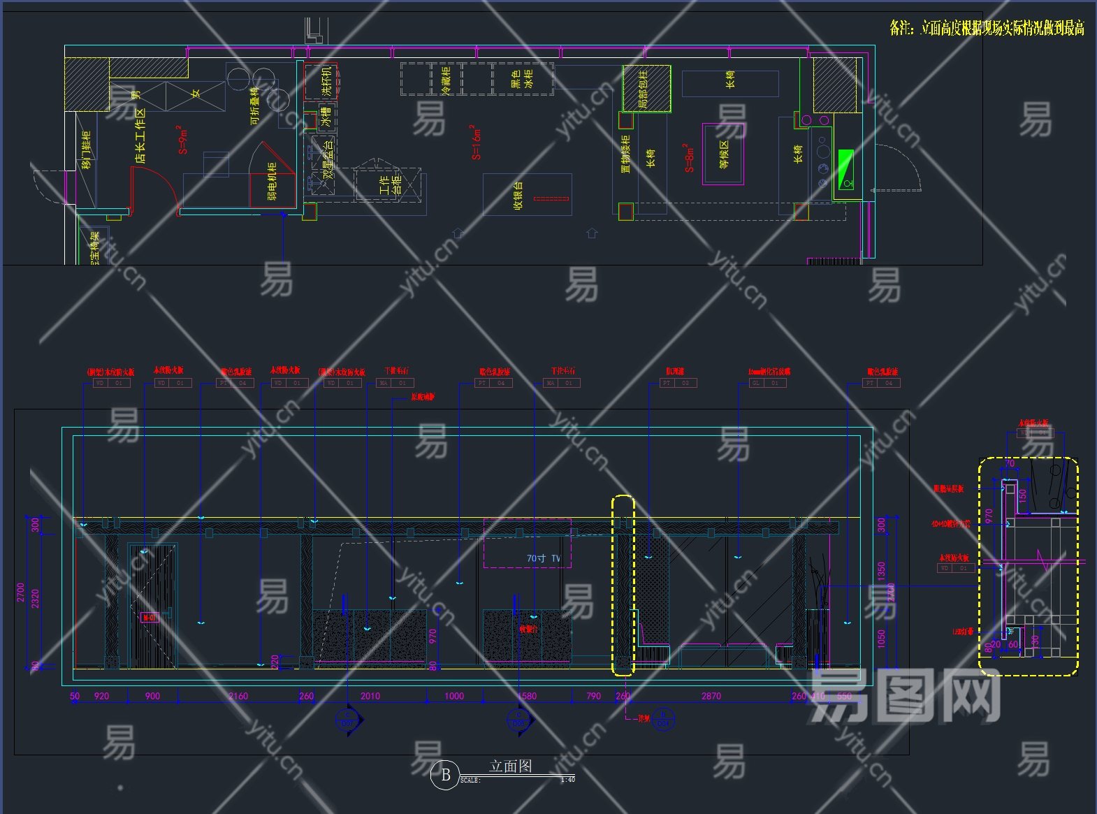Screen dimensions: 1097x814
Task: Click the 洗杯机 red box symbol
Action: pyautogui.click(x=321, y=81)
